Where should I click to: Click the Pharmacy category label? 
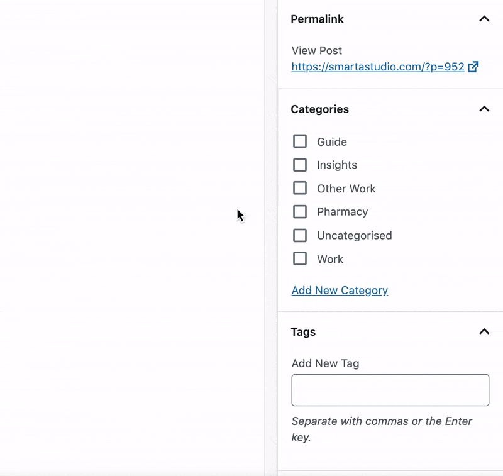[x=342, y=212]
